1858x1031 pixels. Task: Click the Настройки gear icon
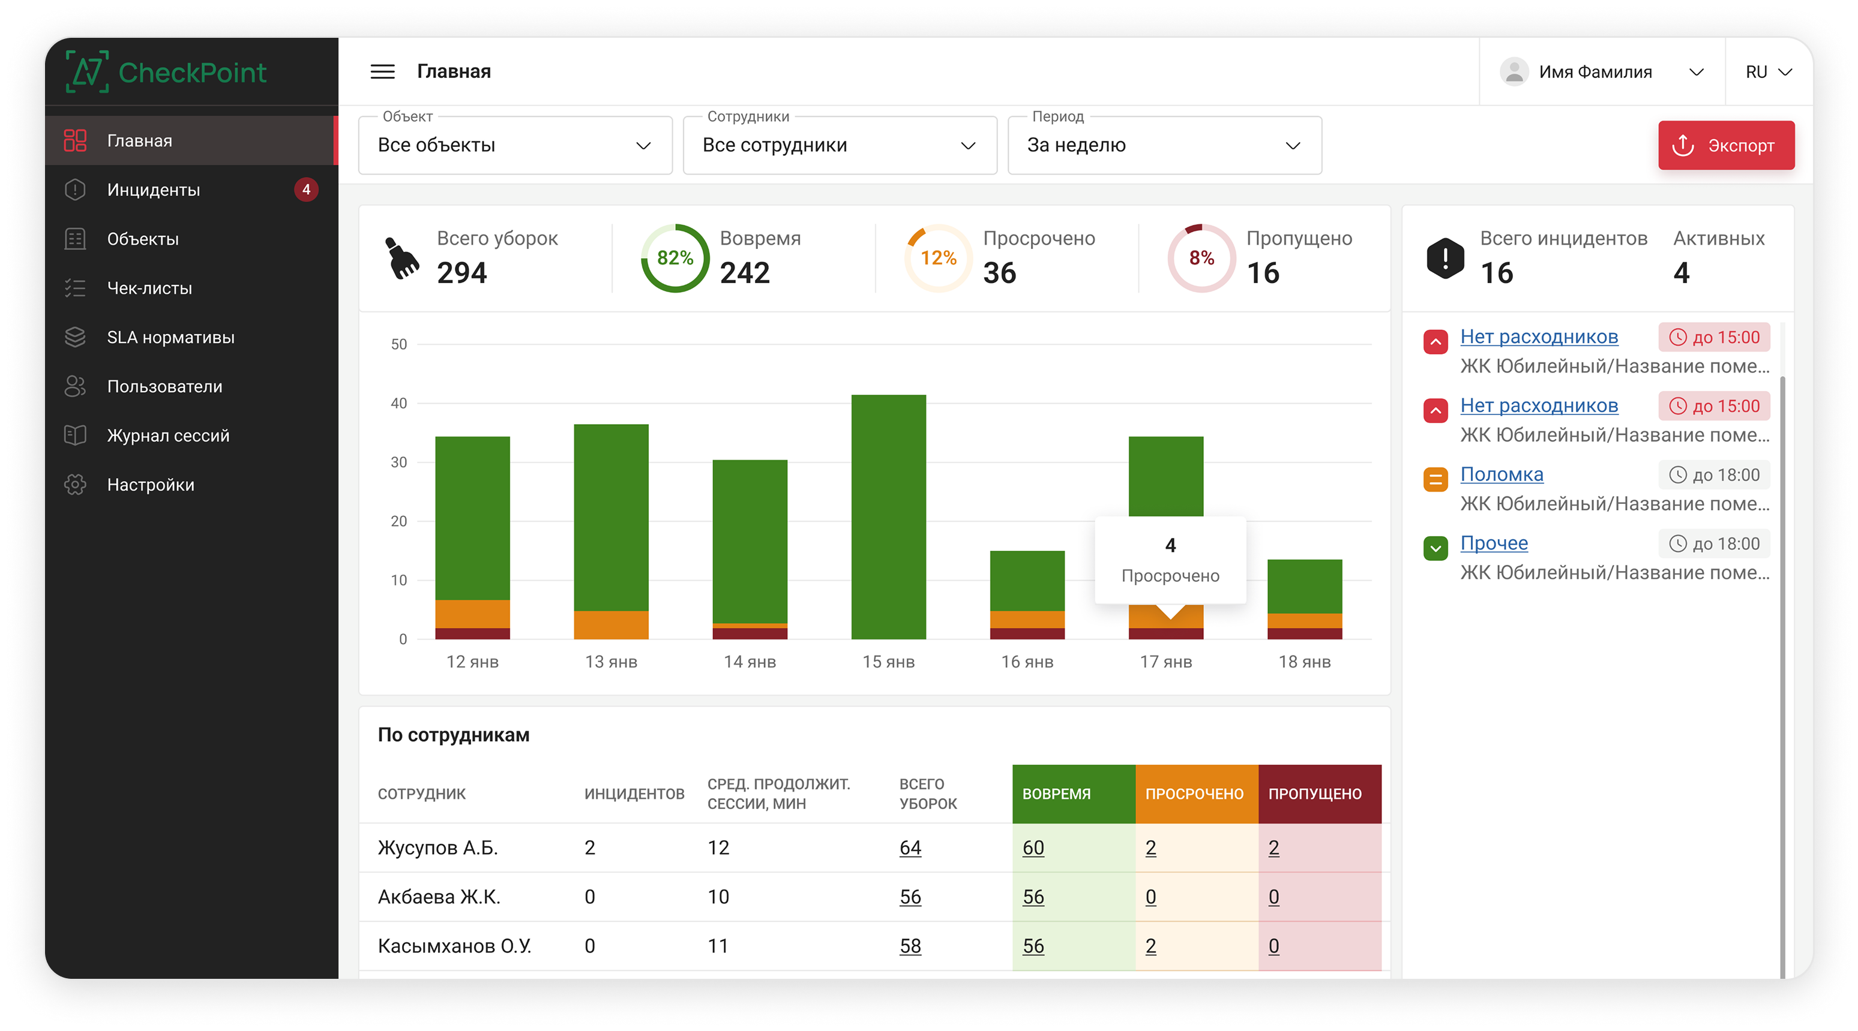(75, 485)
